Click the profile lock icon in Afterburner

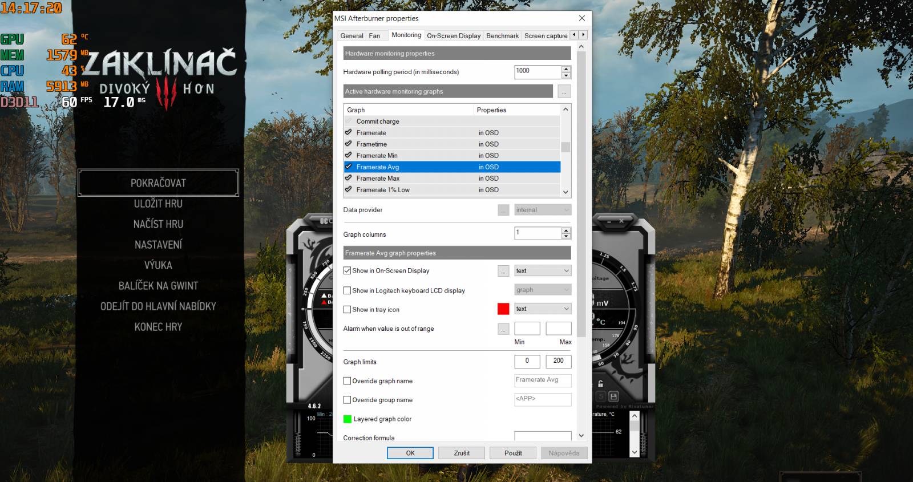[x=600, y=383]
